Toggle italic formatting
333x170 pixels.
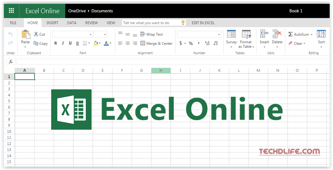tap(63, 43)
